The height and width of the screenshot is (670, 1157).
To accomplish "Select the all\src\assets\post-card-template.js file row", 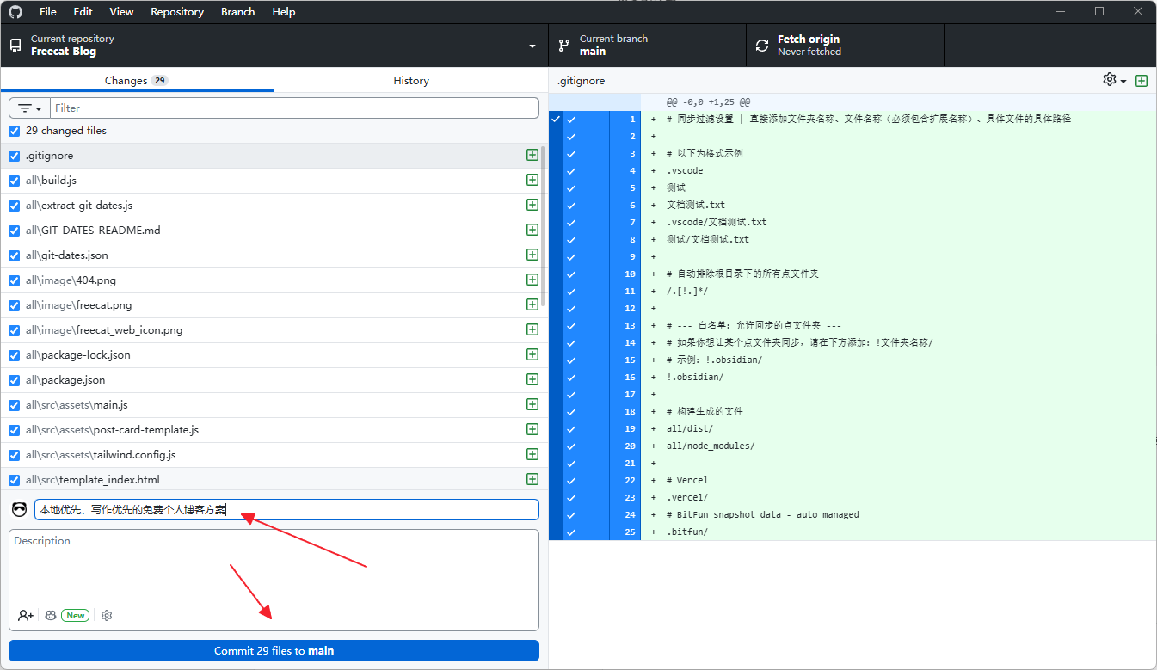I will (x=274, y=430).
